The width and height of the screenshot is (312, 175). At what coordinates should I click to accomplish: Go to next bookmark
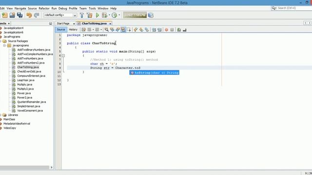point(141,30)
